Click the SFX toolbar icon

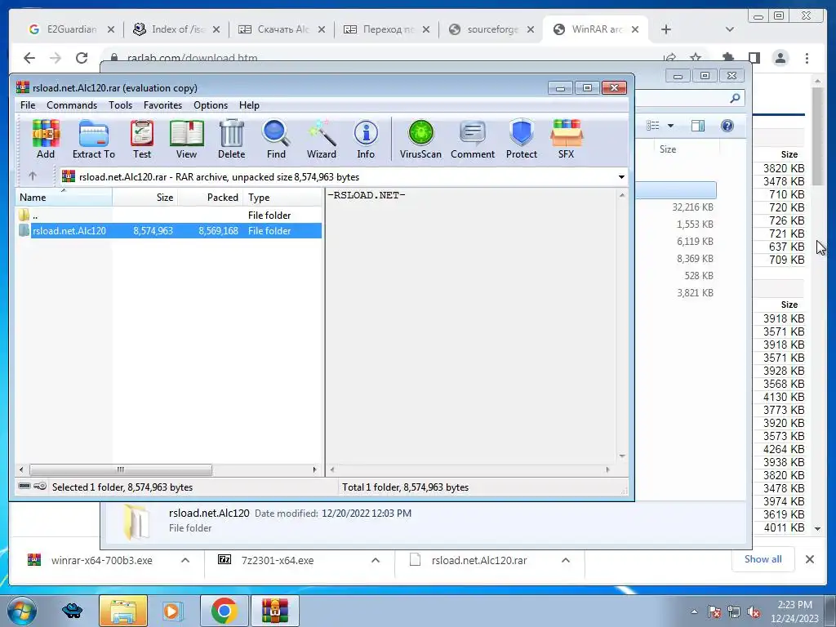567,139
